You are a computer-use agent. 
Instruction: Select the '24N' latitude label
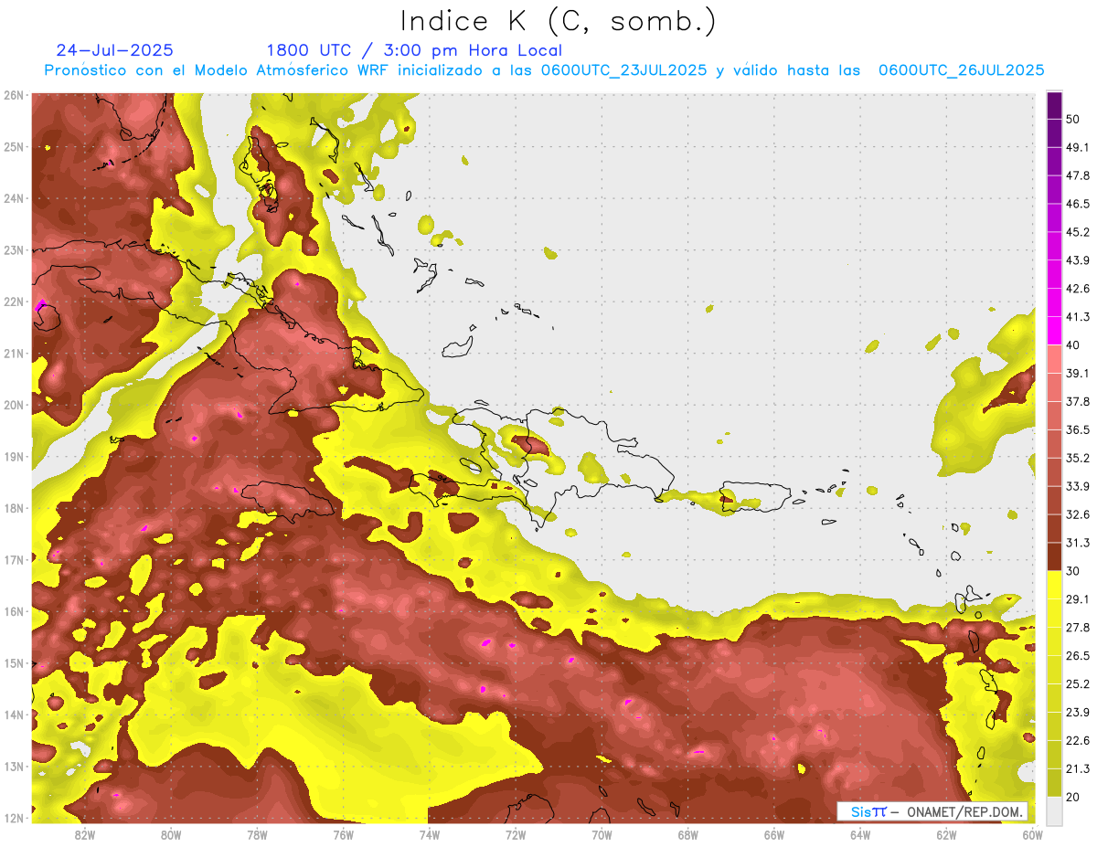point(13,198)
